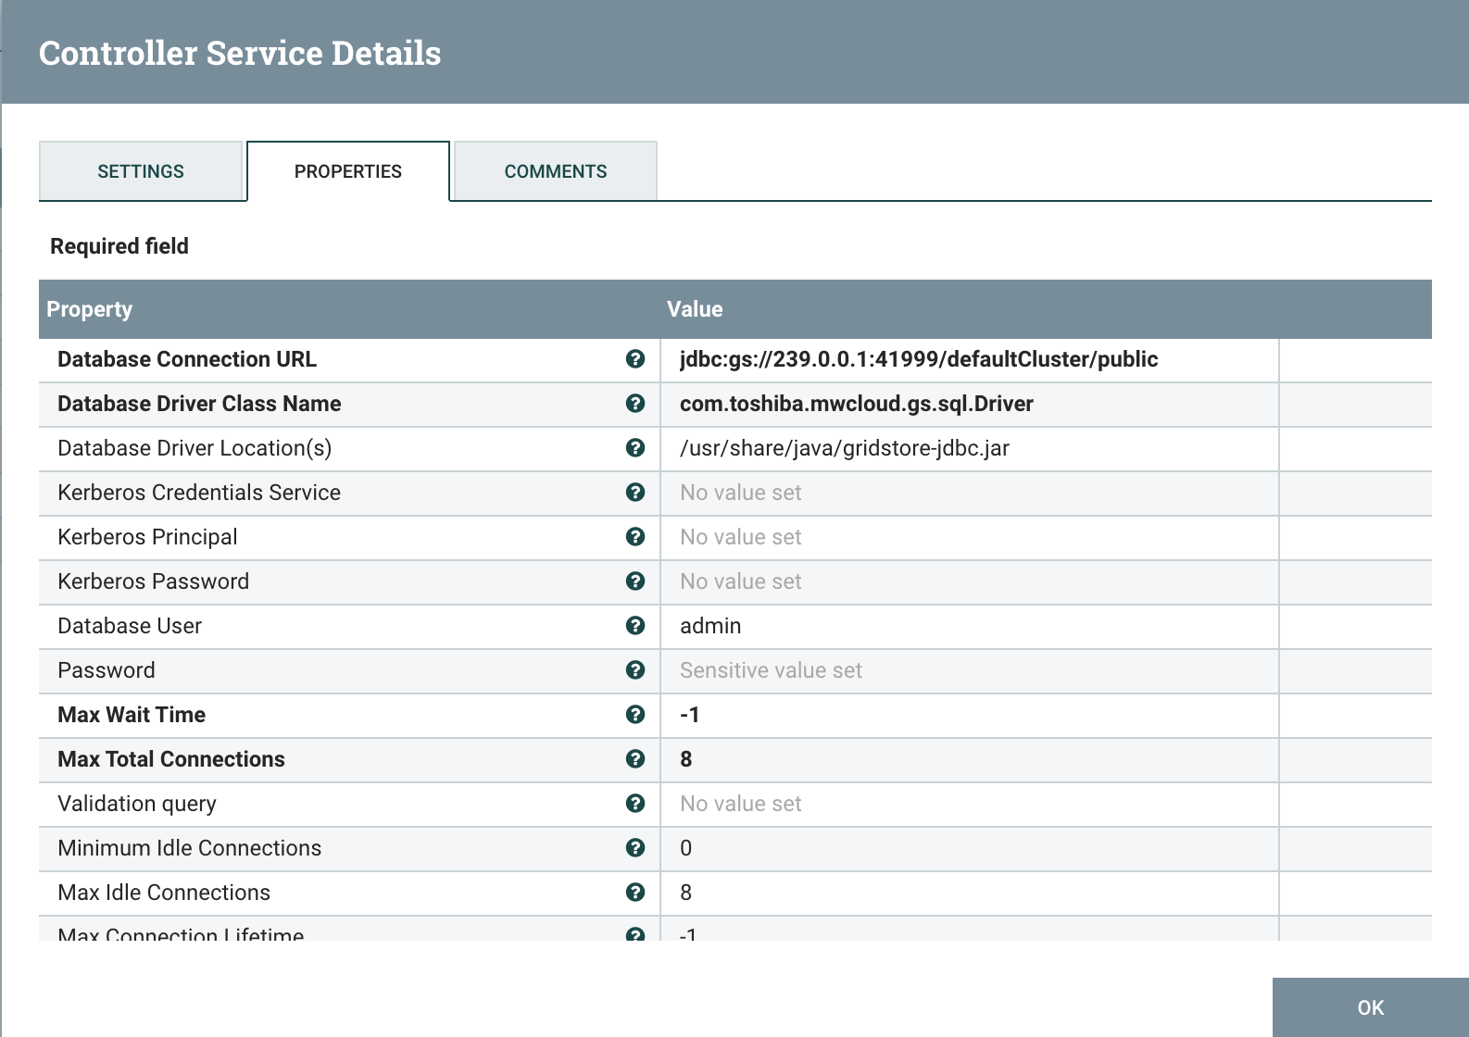Screen dimensions: 1469x1037
Task: Click the Database Connection URL property name
Action: tap(187, 359)
